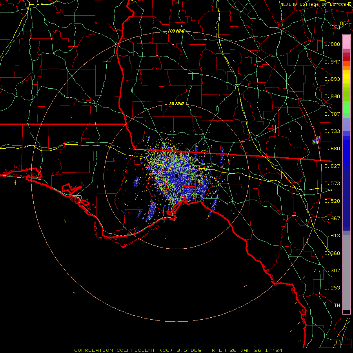The image size is (353, 353).
Task: Click the NEXLAB-College of DuPage credit text
Action: pyautogui.click(x=315, y=4)
